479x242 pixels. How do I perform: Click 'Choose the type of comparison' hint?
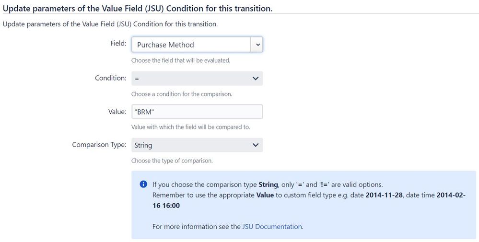coord(172,161)
